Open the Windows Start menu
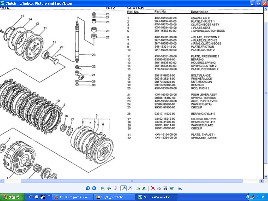This screenshot has height=201, width=268. click(x=13, y=197)
